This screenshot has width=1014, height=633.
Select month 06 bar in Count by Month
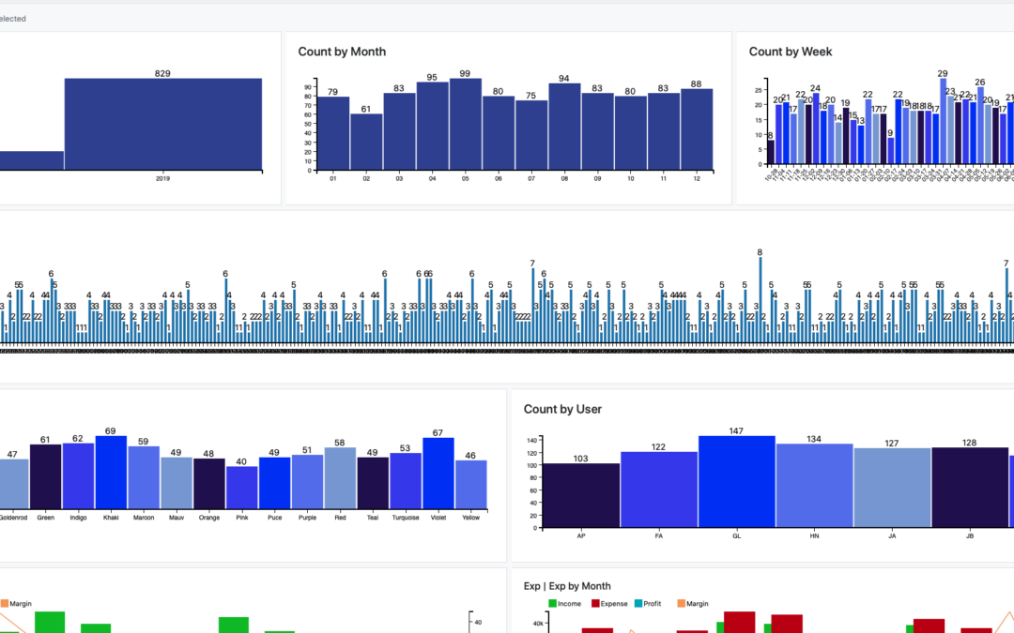pyautogui.click(x=498, y=133)
